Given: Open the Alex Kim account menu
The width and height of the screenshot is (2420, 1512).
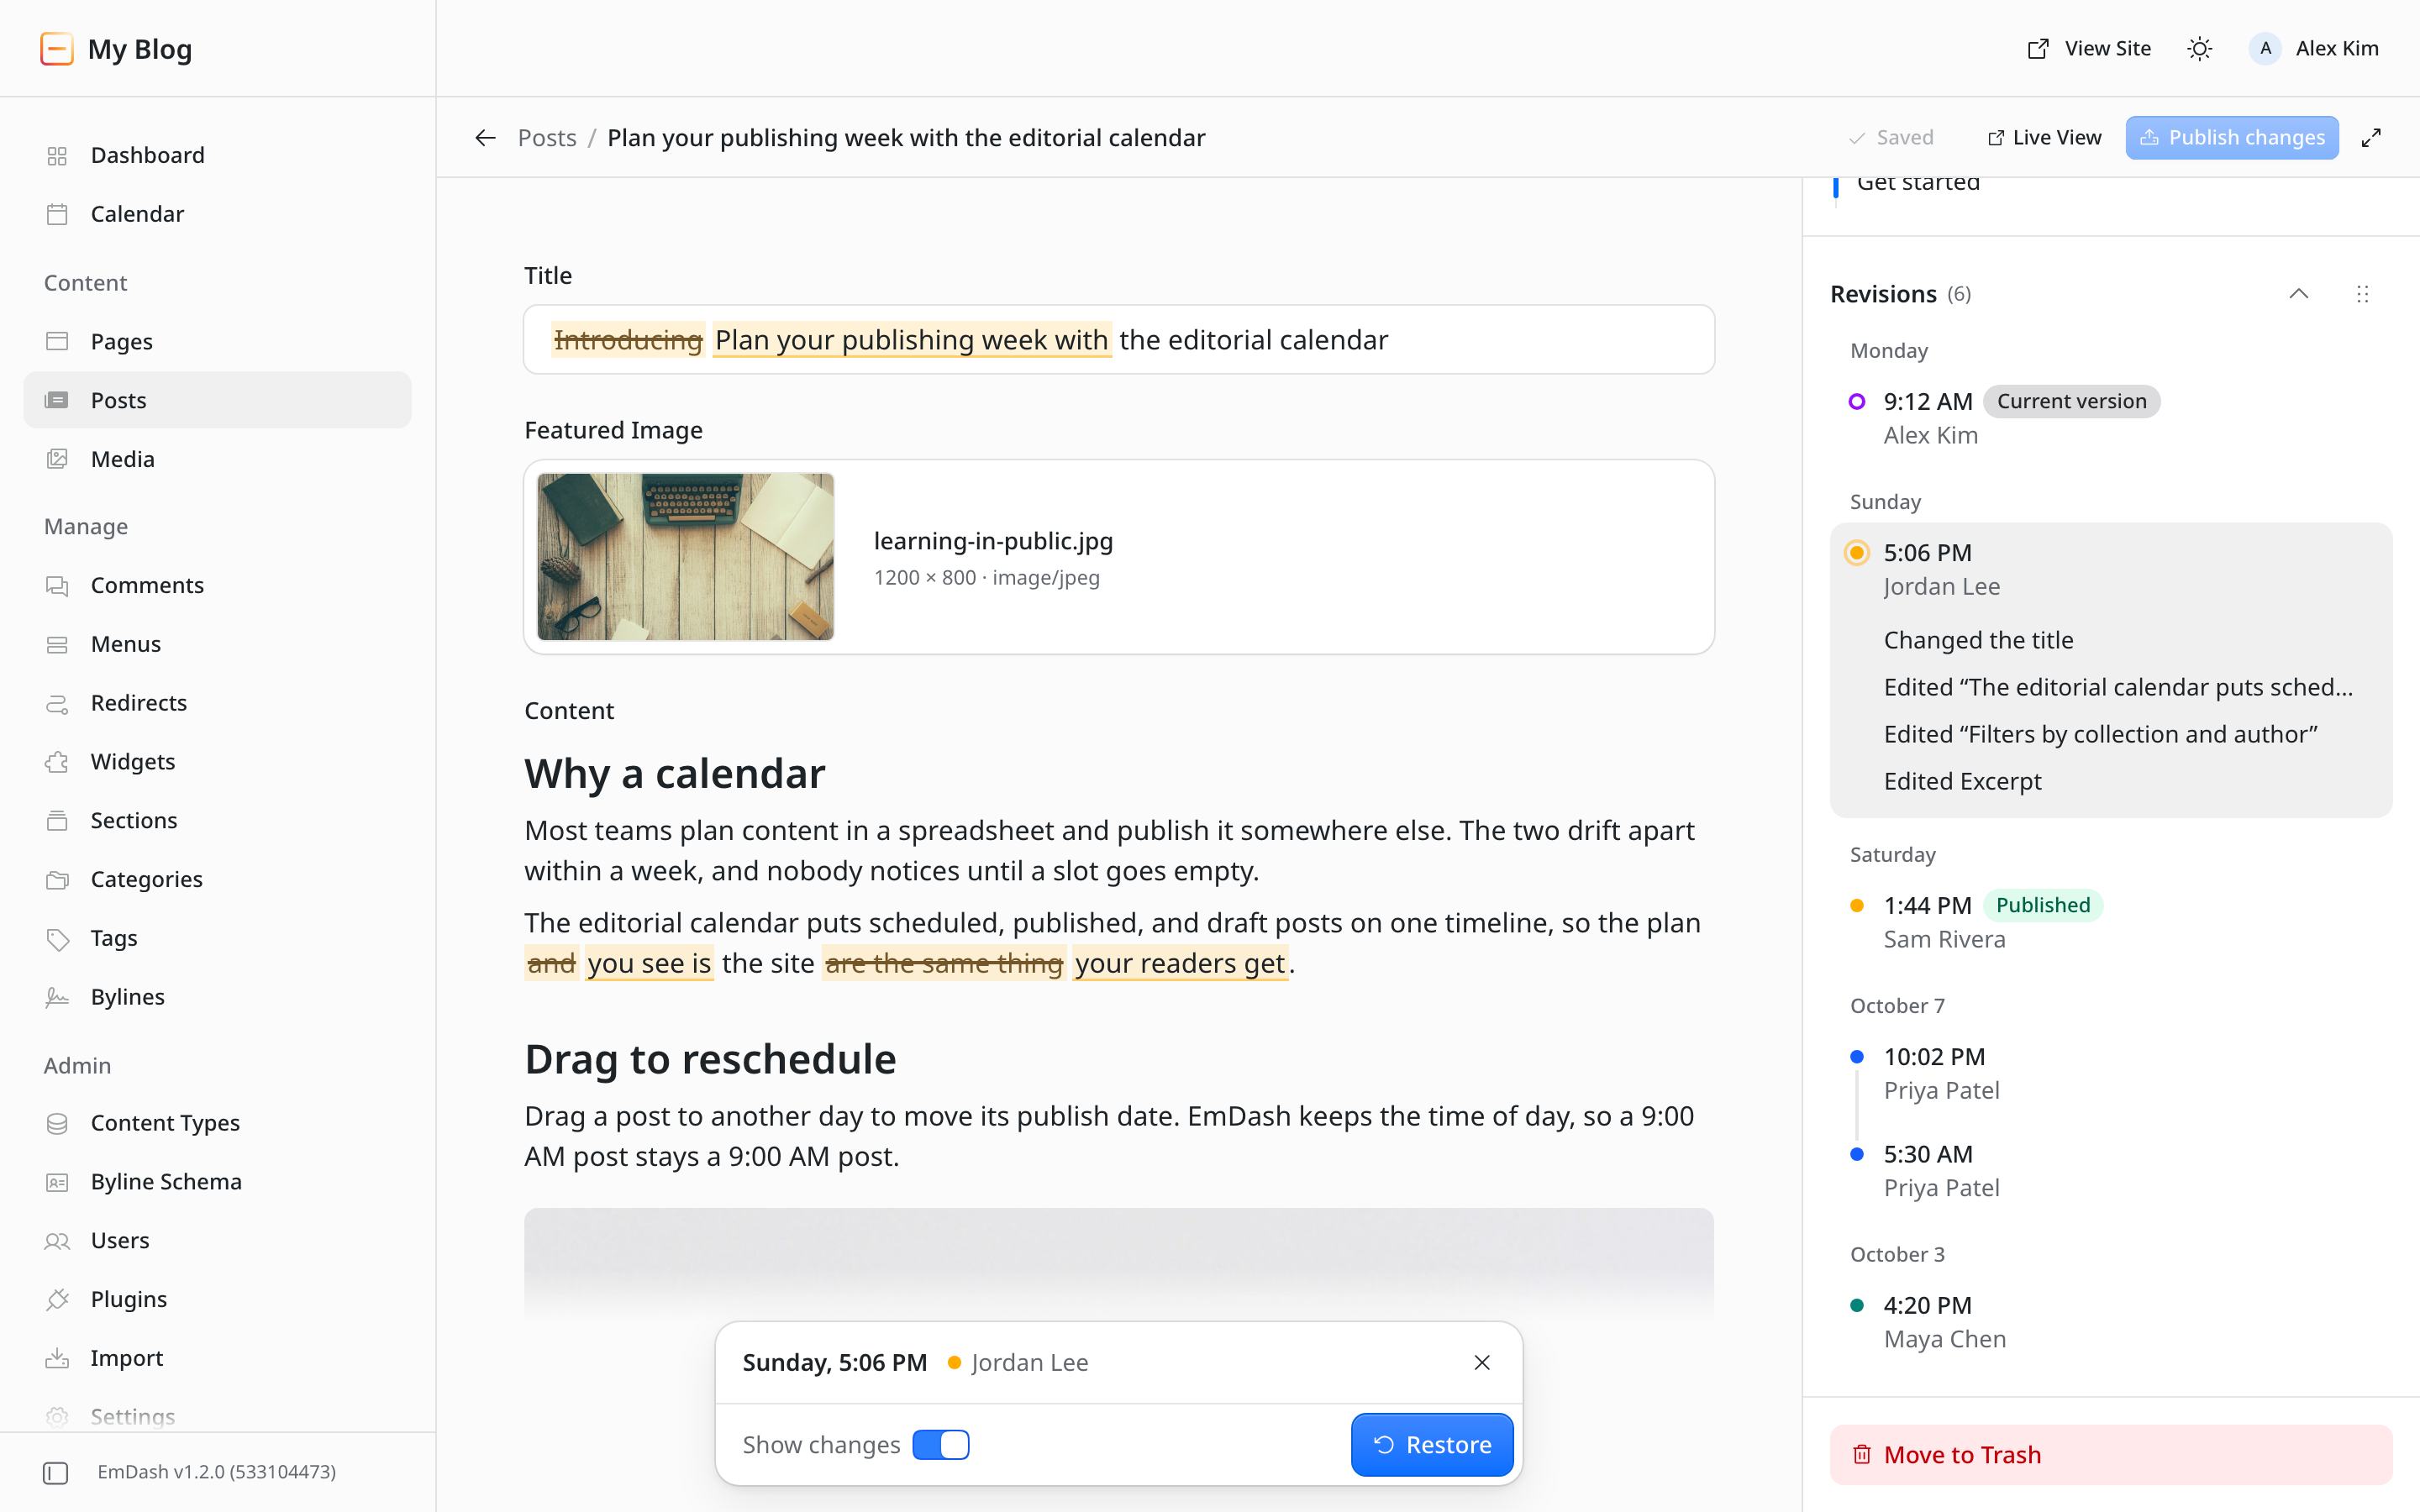Looking at the screenshot, I should coord(2314,48).
